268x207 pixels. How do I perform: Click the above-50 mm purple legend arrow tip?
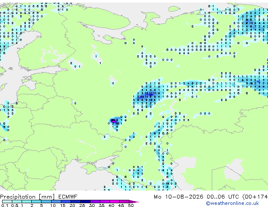click(x=134, y=202)
